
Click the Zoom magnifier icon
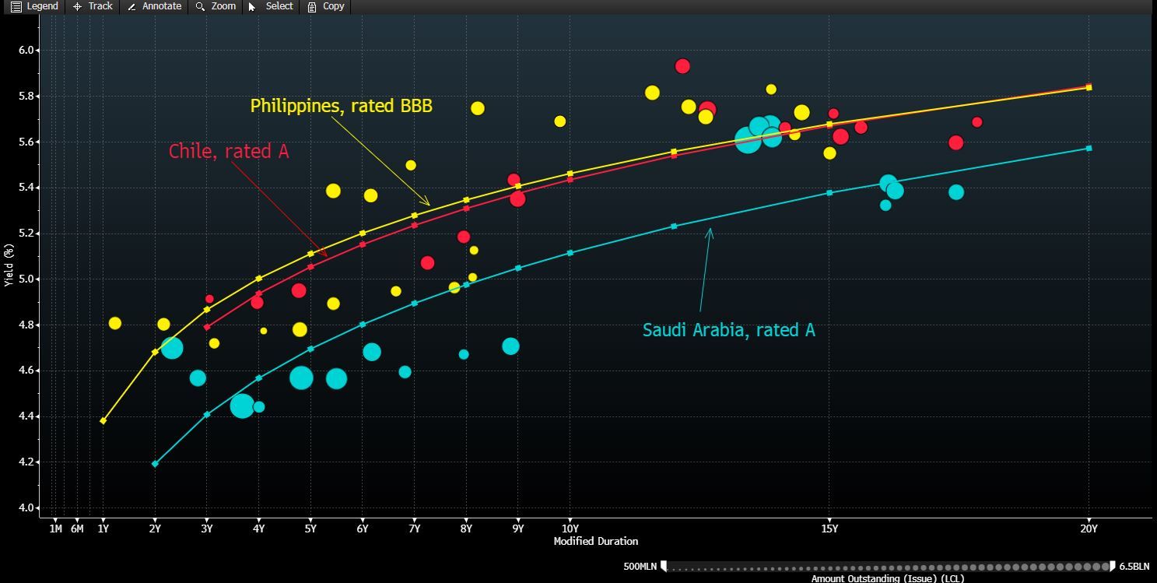(201, 6)
